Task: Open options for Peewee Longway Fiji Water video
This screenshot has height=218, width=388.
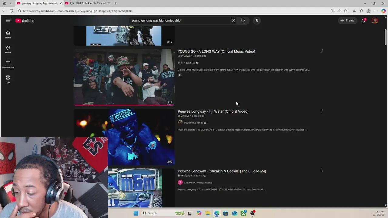Action: coord(322,111)
